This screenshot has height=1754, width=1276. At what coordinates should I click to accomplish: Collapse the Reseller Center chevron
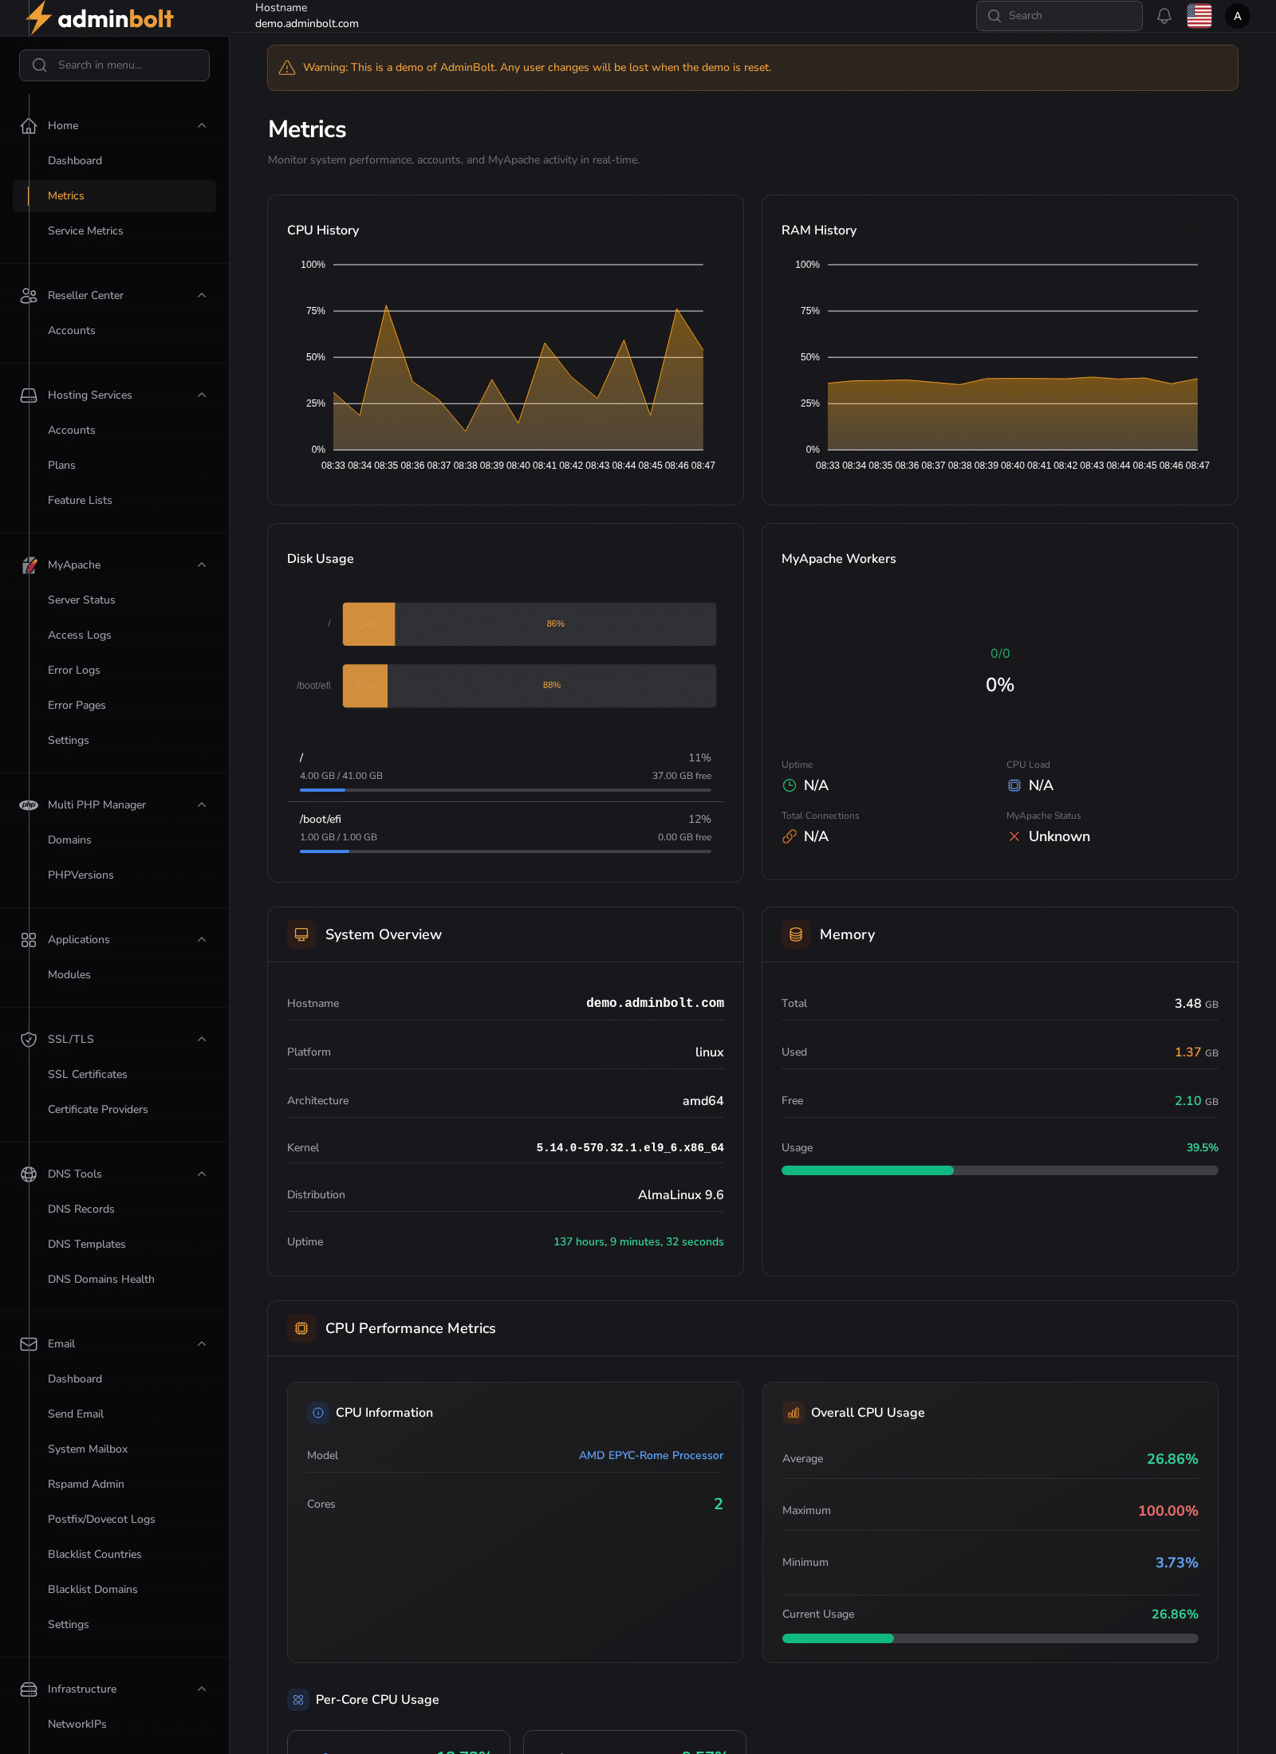202,296
